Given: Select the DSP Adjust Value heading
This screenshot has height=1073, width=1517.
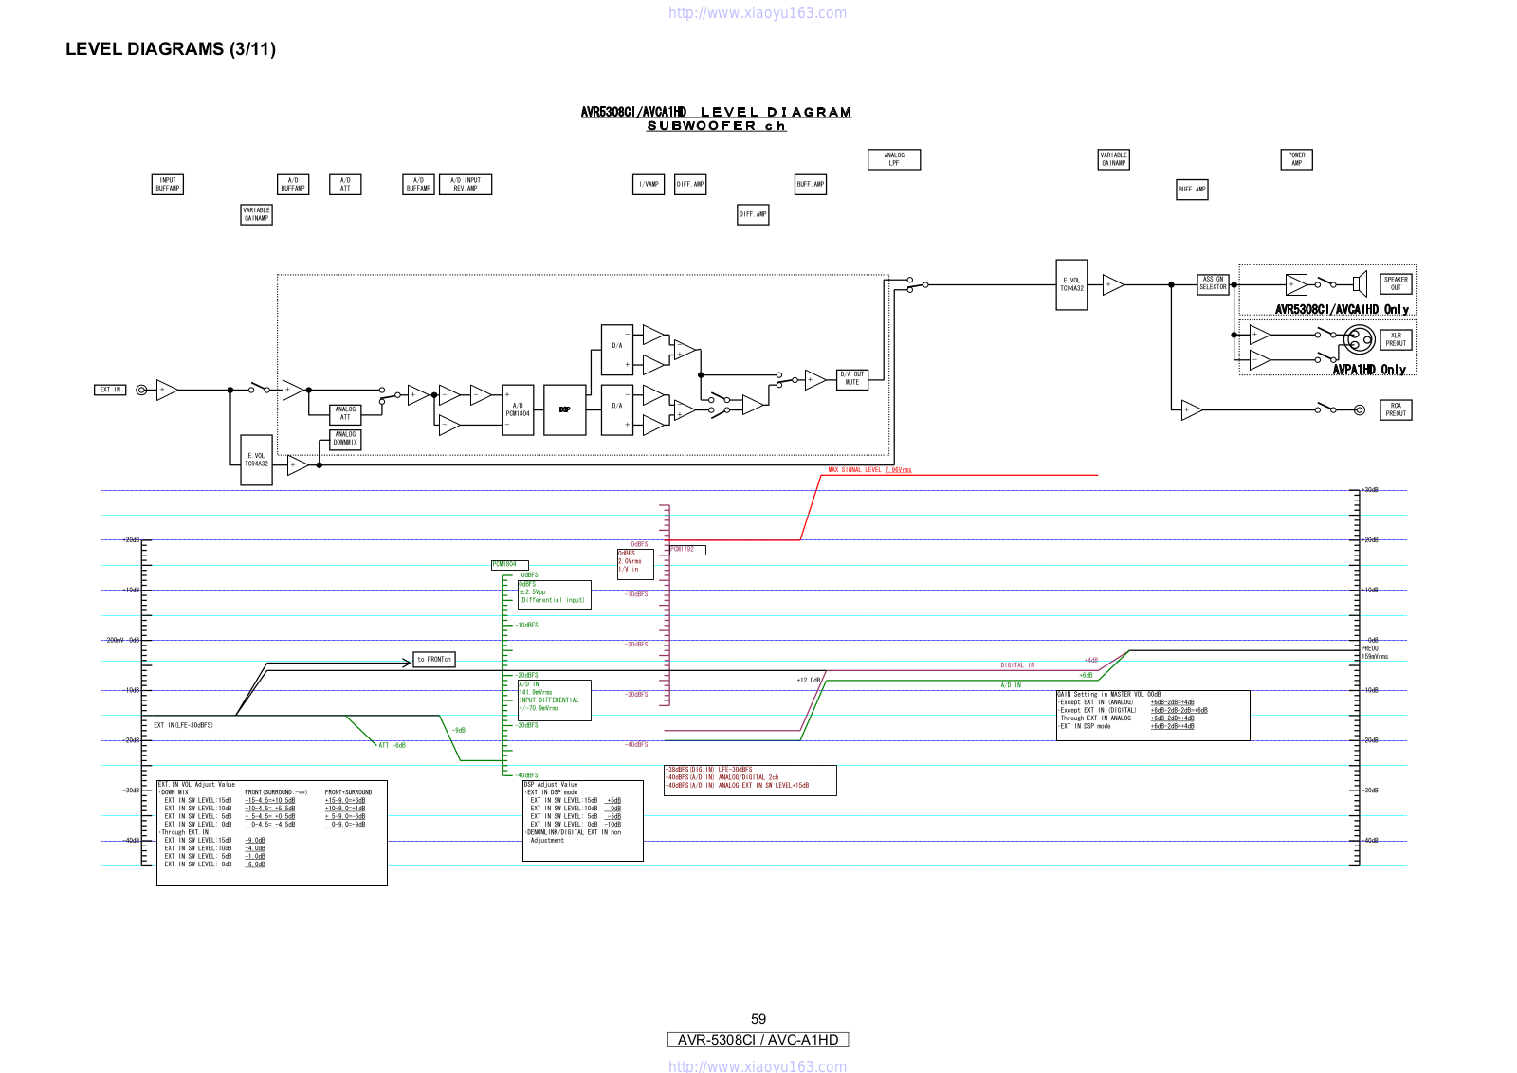Looking at the screenshot, I should [550, 785].
